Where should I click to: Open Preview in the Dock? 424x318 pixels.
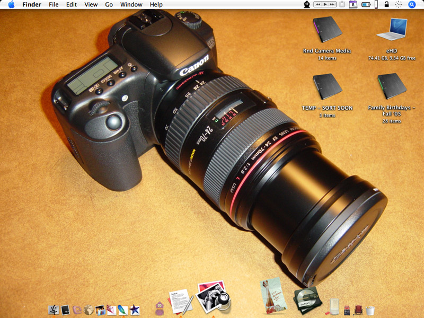tap(214, 297)
